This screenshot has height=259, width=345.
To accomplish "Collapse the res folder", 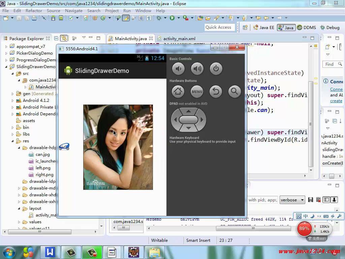I will click(12, 141).
